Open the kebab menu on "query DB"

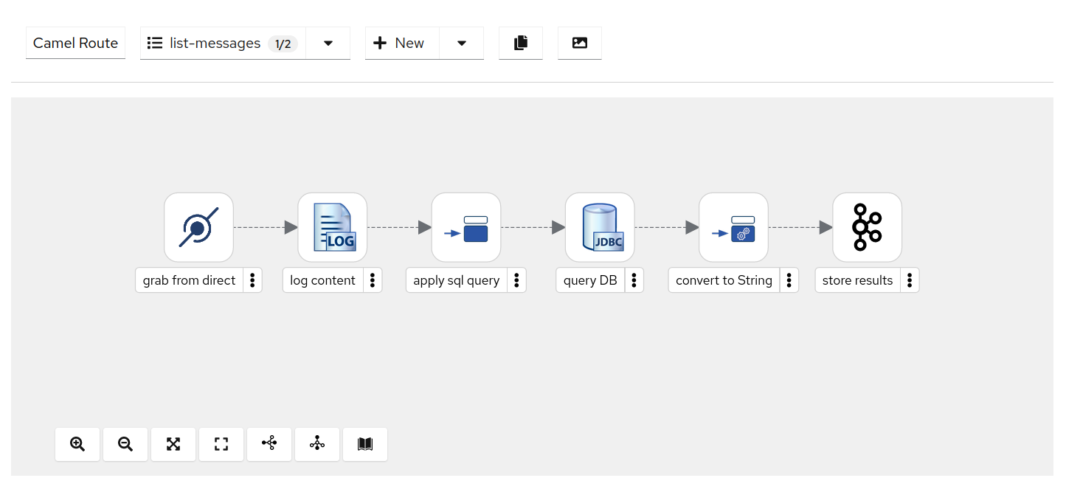(x=634, y=280)
